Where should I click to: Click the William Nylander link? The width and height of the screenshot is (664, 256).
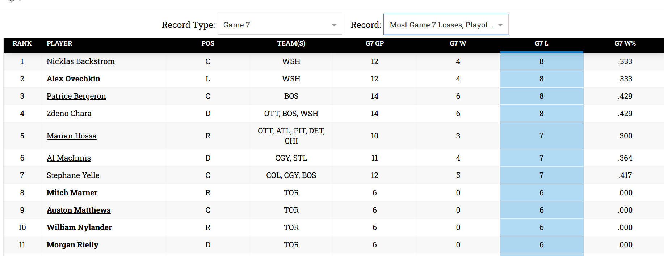pos(79,227)
